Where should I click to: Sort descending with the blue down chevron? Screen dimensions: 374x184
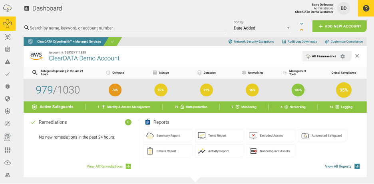[x=302, y=23]
